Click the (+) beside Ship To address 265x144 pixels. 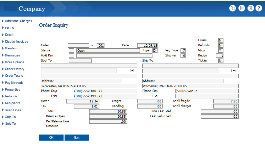(x=233, y=71)
